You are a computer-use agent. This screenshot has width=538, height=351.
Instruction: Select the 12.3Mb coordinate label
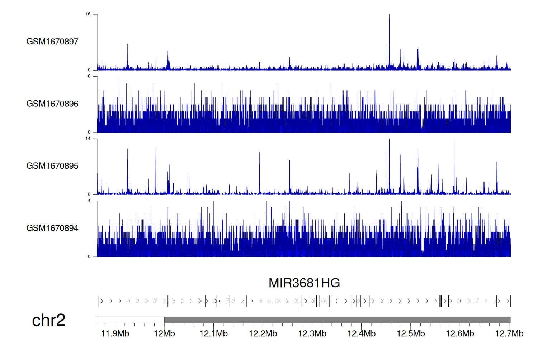pos(312,334)
